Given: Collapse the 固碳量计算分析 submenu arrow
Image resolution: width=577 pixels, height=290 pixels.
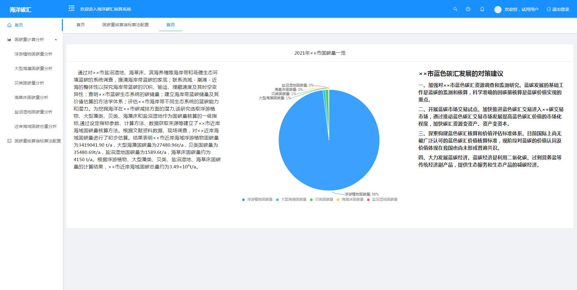Looking at the screenshot, I should pyautogui.click(x=56, y=40).
